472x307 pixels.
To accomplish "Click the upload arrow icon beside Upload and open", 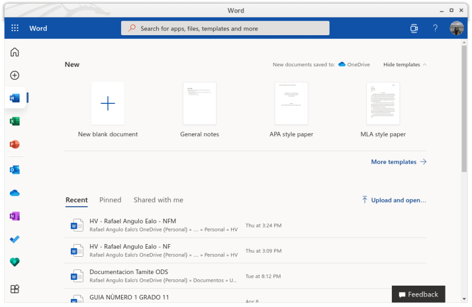I will coord(365,200).
